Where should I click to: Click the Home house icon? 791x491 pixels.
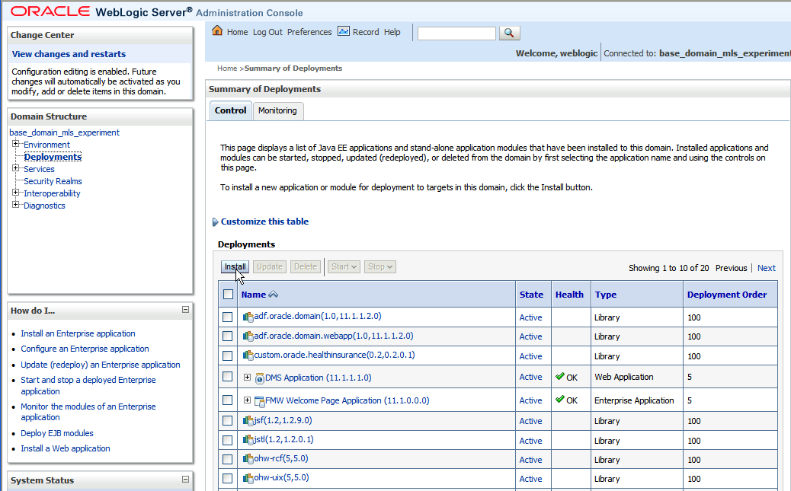pyautogui.click(x=217, y=30)
